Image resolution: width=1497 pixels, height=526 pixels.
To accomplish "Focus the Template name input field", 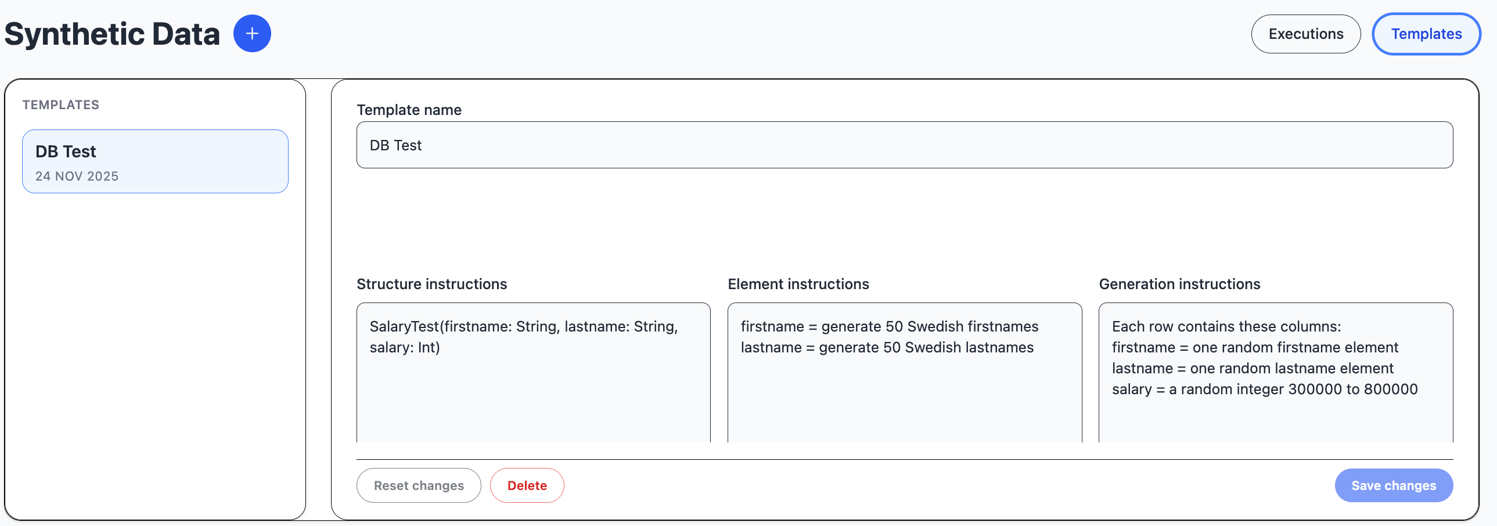I will point(904,145).
